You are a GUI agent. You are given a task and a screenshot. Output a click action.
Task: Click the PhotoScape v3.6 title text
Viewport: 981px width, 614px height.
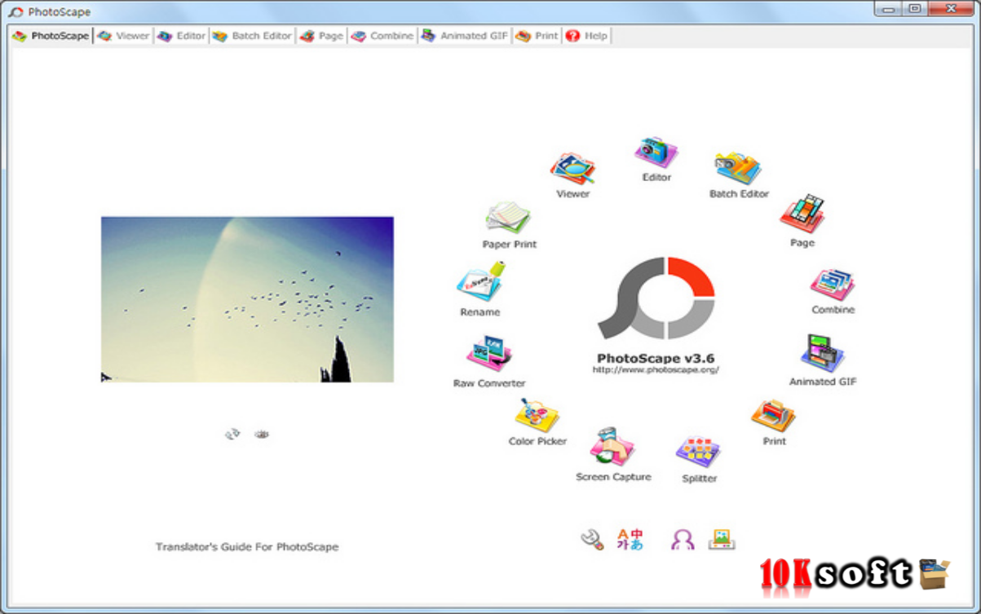click(656, 358)
